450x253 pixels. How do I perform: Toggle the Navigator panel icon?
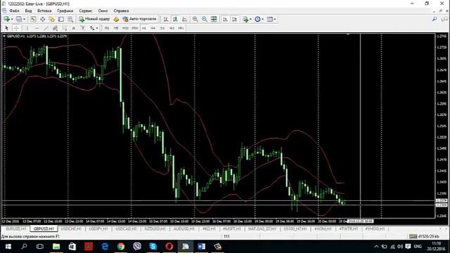click(x=51, y=19)
